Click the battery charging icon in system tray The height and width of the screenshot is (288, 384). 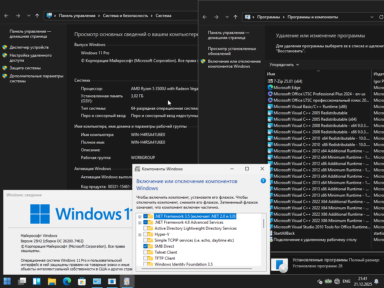tap(328, 281)
